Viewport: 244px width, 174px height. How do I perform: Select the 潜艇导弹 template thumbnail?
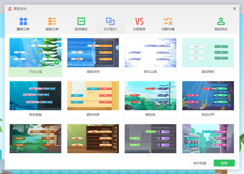click(93, 53)
